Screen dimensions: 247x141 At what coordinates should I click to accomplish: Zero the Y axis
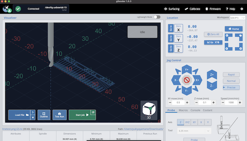point(178,38)
